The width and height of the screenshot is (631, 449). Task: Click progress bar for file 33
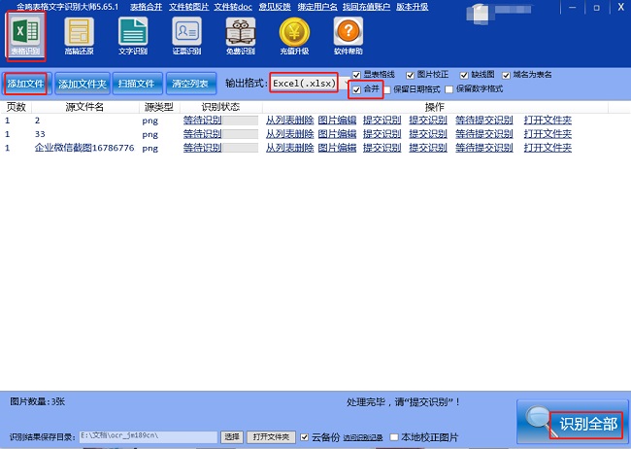click(240, 134)
